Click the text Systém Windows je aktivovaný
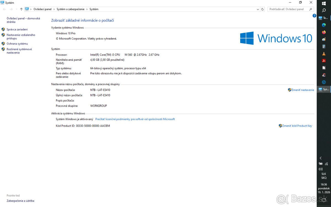Viewport: 331px width, 207px height. tap(74, 119)
